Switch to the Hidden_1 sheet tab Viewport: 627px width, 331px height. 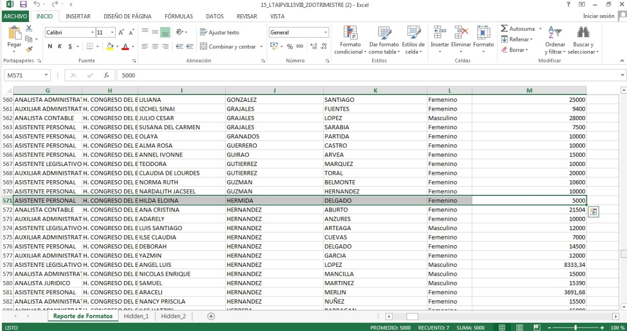[136, 316]
